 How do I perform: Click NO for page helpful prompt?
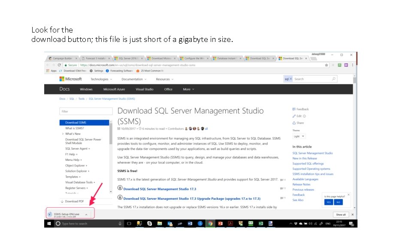pos(338,202)
